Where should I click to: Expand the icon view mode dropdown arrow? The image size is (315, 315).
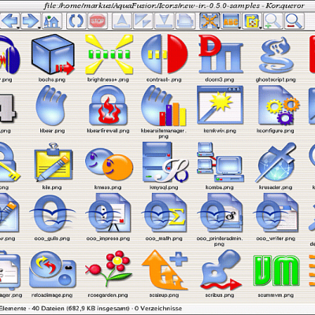coord(218,27)
